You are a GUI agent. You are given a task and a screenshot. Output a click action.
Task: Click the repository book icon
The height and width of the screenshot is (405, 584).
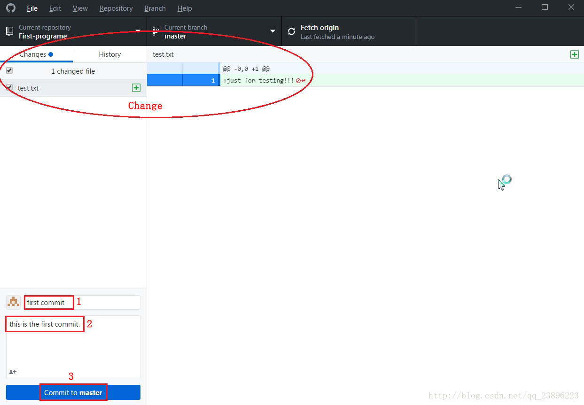coord(9,31)
